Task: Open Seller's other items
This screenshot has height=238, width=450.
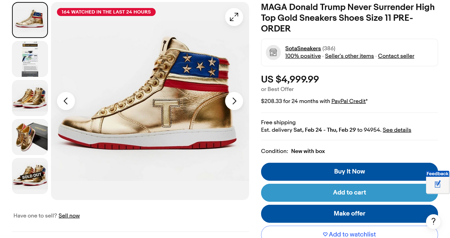Action: point(349,56)
